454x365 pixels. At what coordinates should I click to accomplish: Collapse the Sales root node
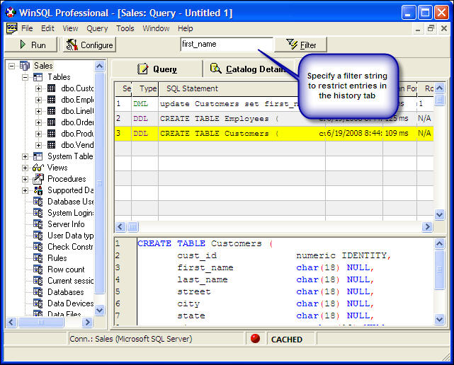tap(11, 66)
